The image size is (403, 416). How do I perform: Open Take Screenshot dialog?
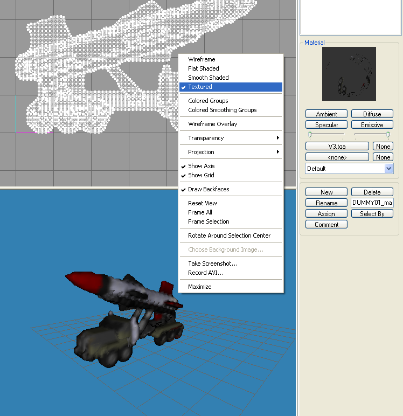point(231,264)
